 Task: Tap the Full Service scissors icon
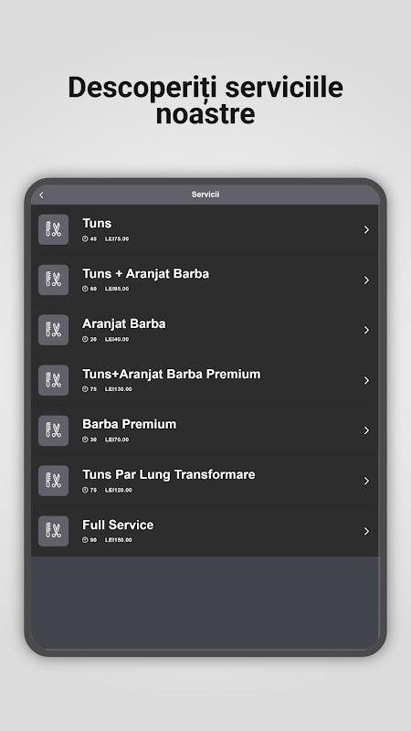point(54,531)
